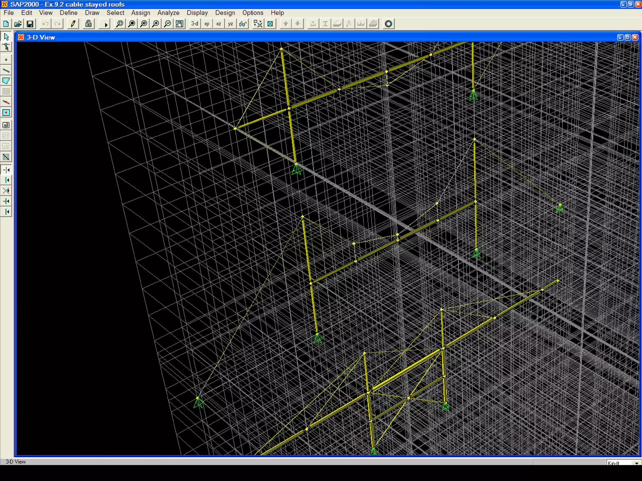The width and height of the screenshot is (642, 481).
Task: Click the Set Elements eyeglasses icon
Action: click(x=243, y=24)
